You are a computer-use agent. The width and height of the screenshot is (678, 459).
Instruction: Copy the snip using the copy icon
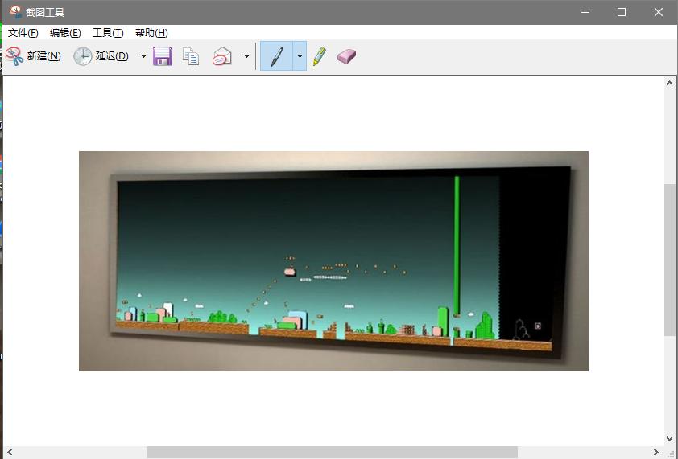click(191, 56)
